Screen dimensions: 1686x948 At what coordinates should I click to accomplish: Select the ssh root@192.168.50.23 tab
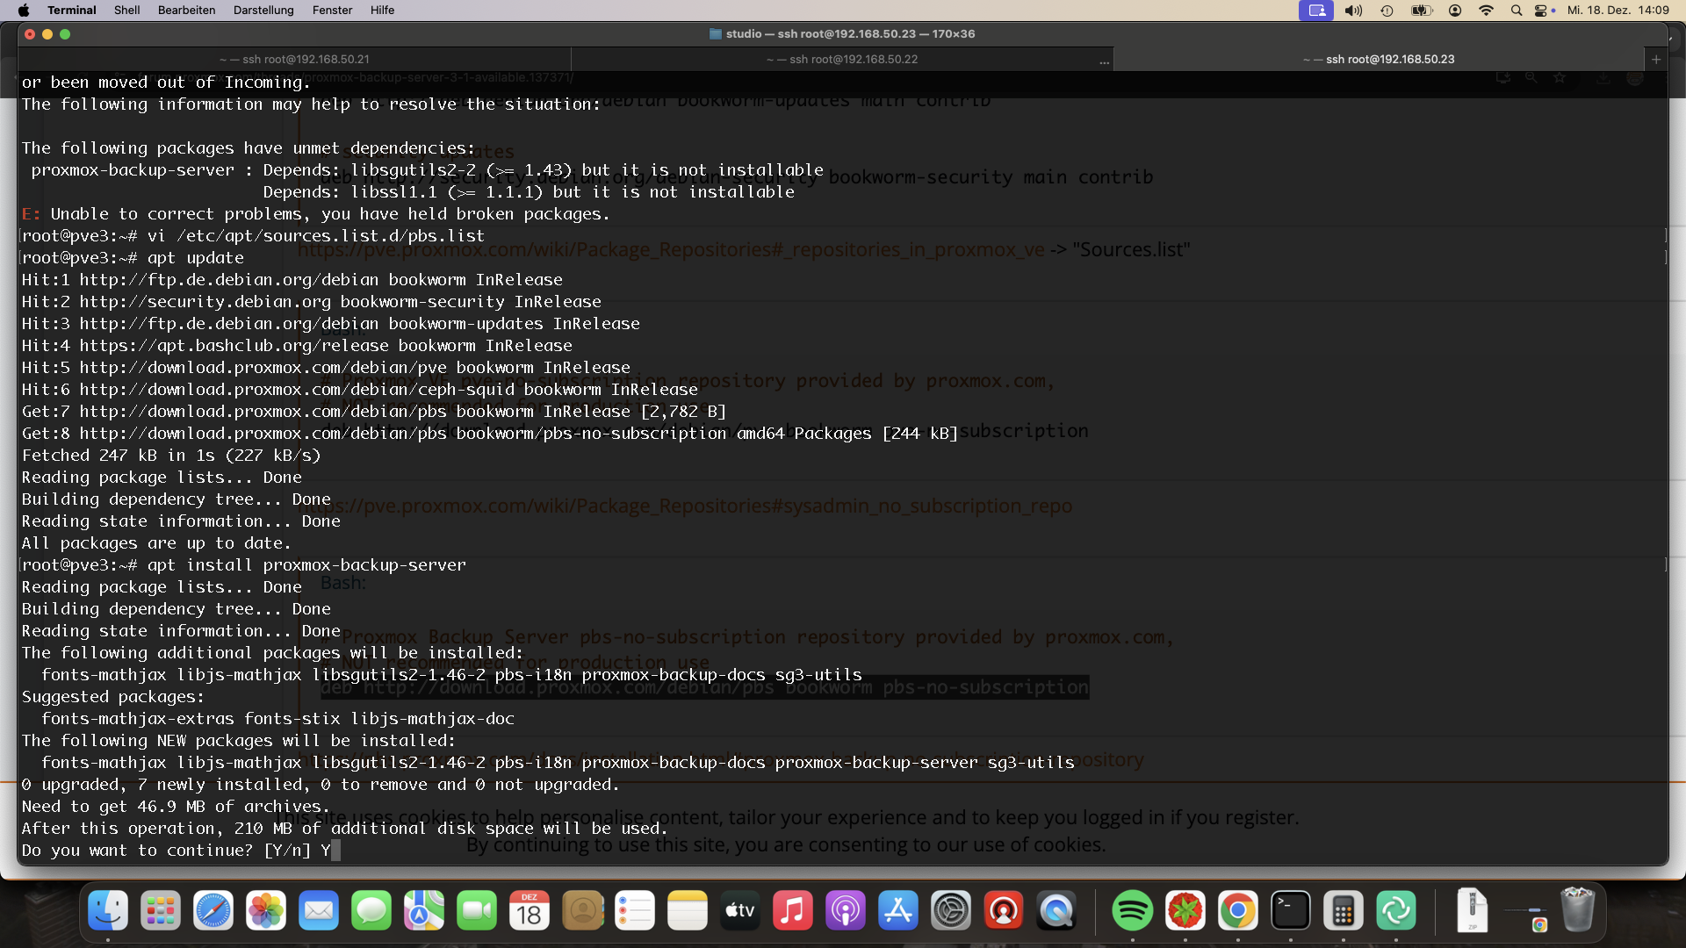[1379, 59]
